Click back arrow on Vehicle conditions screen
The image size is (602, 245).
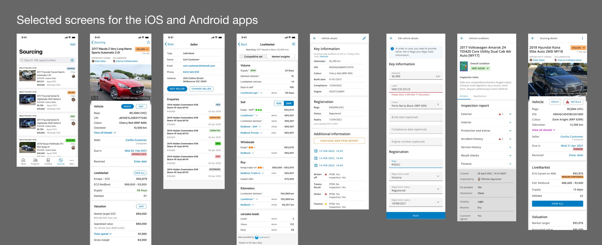[x=462, y=38]
